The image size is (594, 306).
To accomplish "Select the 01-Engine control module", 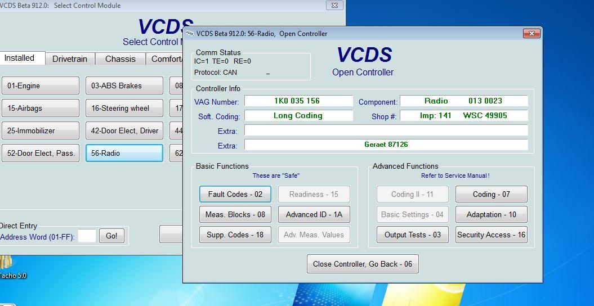I will [x=40, y=85].
